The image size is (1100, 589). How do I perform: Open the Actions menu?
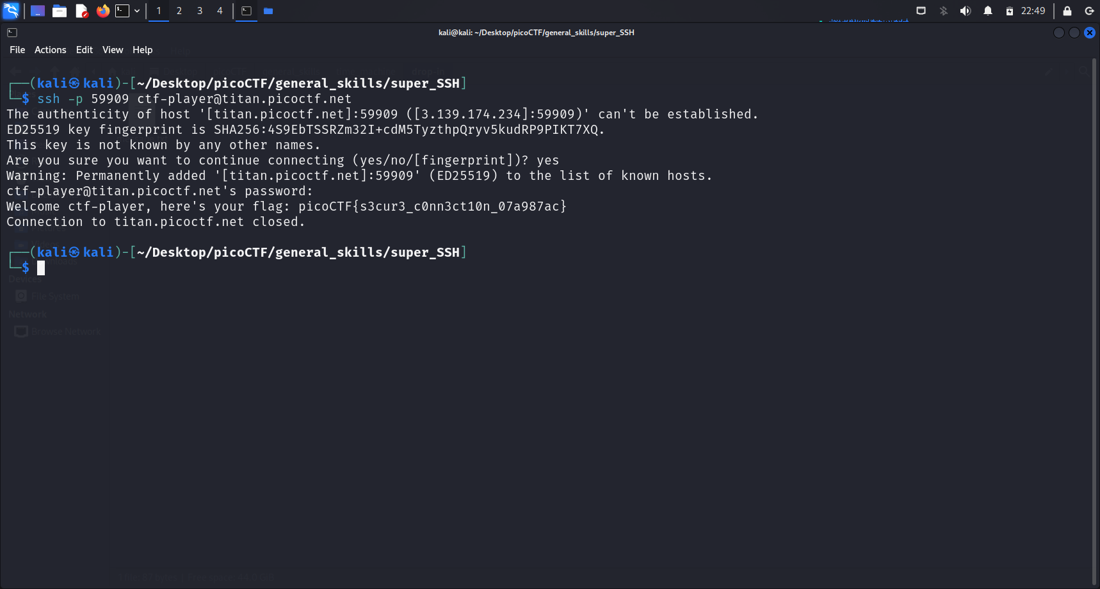(x=50, y=50)
